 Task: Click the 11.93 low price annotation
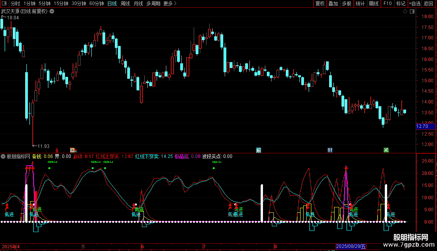pyautogui.click(x=43, y=146)
